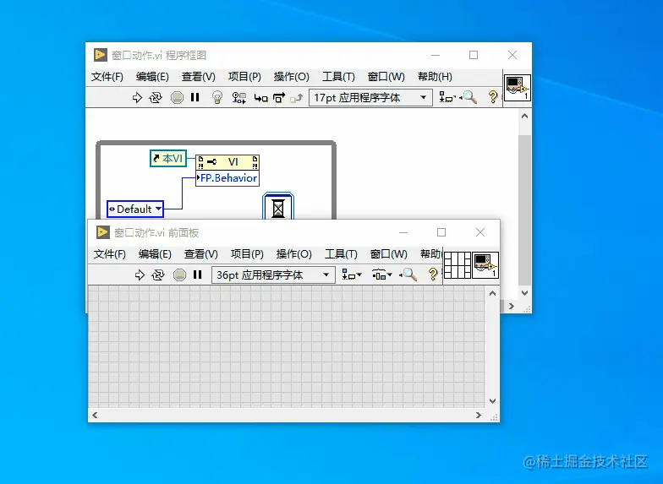Viewport: 663px width, 484px height.
Task: Open Align Objects menu in block diagram
Action: [x=447, y=98]
